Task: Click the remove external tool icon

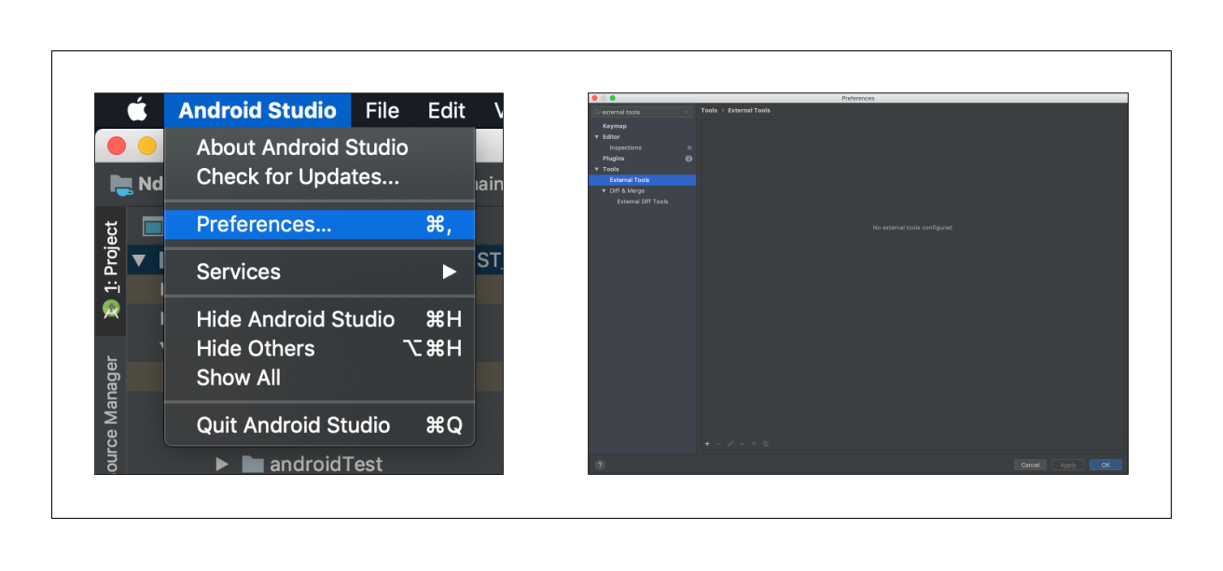Action: pos(718,443)
